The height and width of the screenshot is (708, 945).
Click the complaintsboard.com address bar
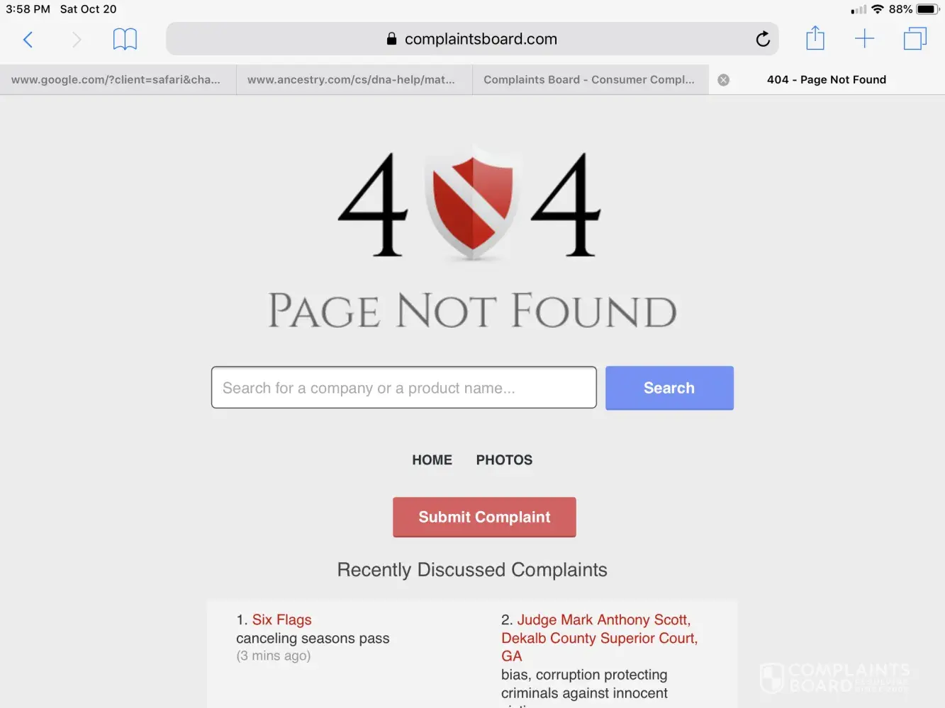coord(472,39)
